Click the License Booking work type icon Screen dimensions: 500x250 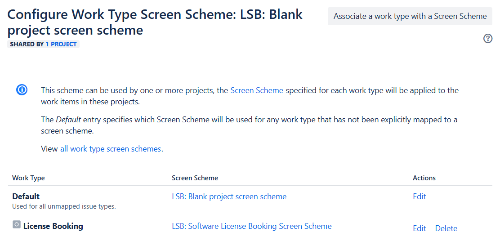point(17,224)
